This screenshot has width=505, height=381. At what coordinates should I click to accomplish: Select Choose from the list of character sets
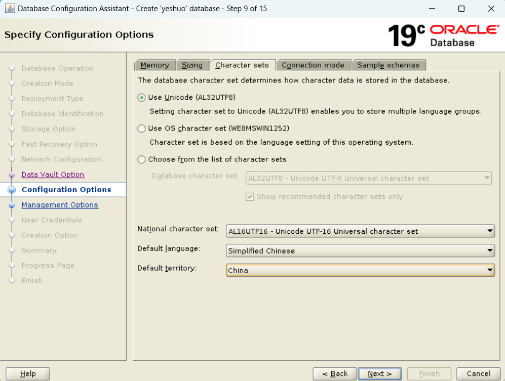pyautogui.click(x=141, y=159)
